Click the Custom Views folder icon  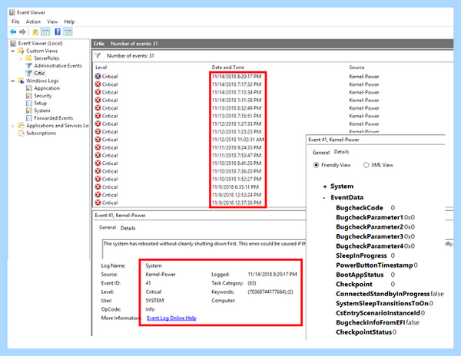(x=21, y=51)
